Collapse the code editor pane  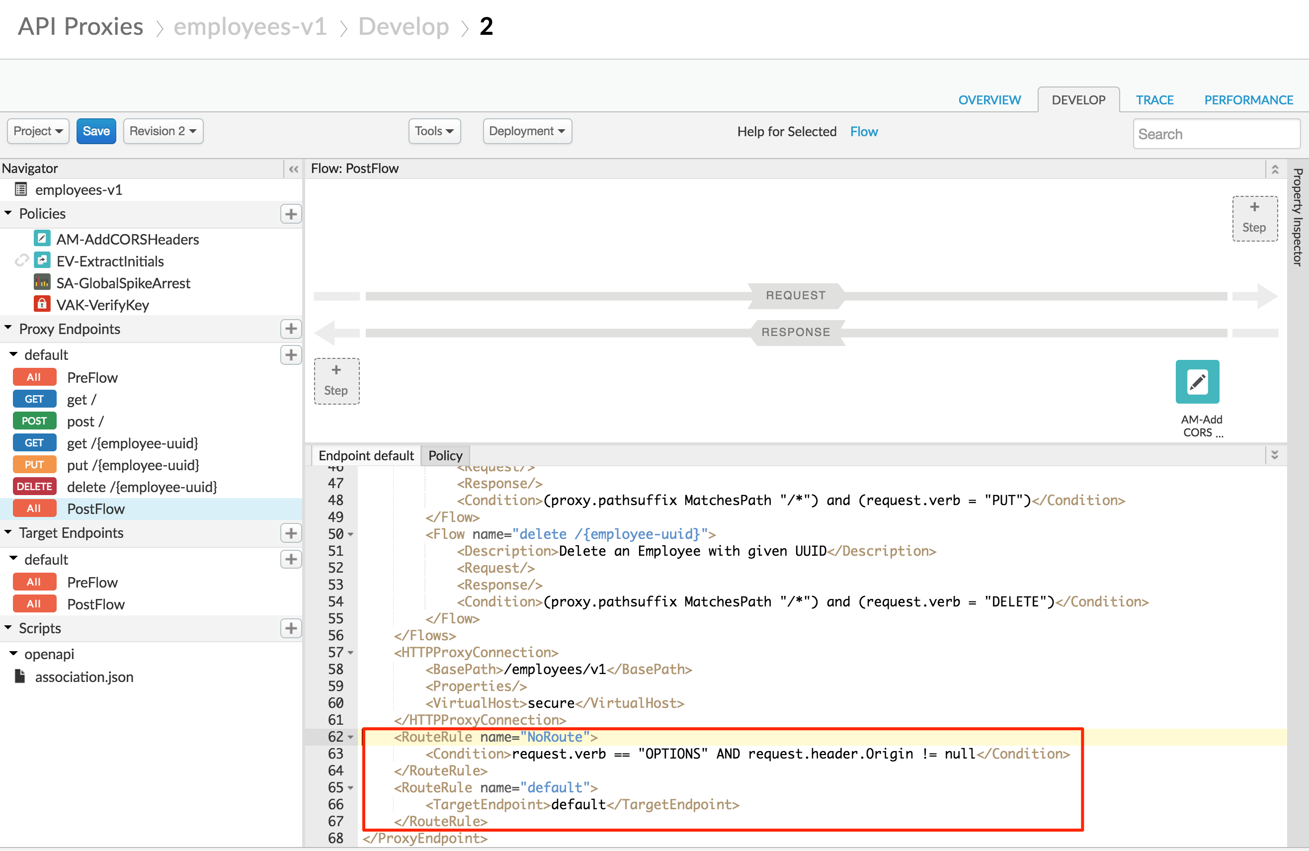1275,455
